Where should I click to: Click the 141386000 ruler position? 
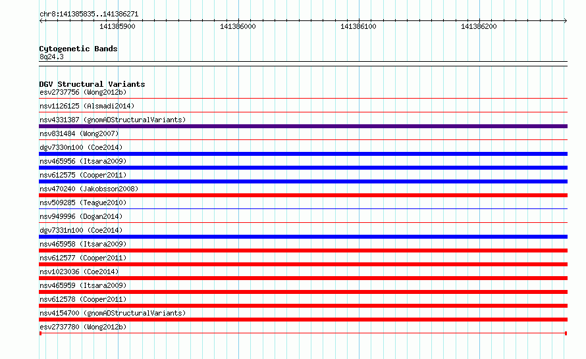click(x=238, y=26)
